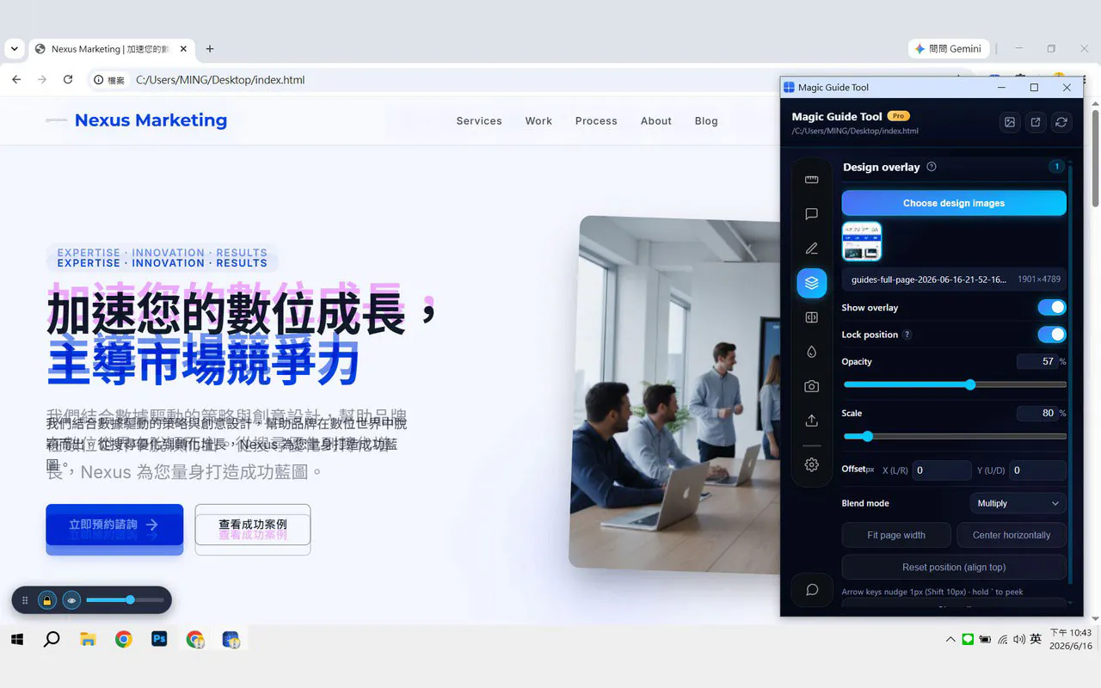
Task: Click the floating bar opacity slider
Action: tap(125, 600)
